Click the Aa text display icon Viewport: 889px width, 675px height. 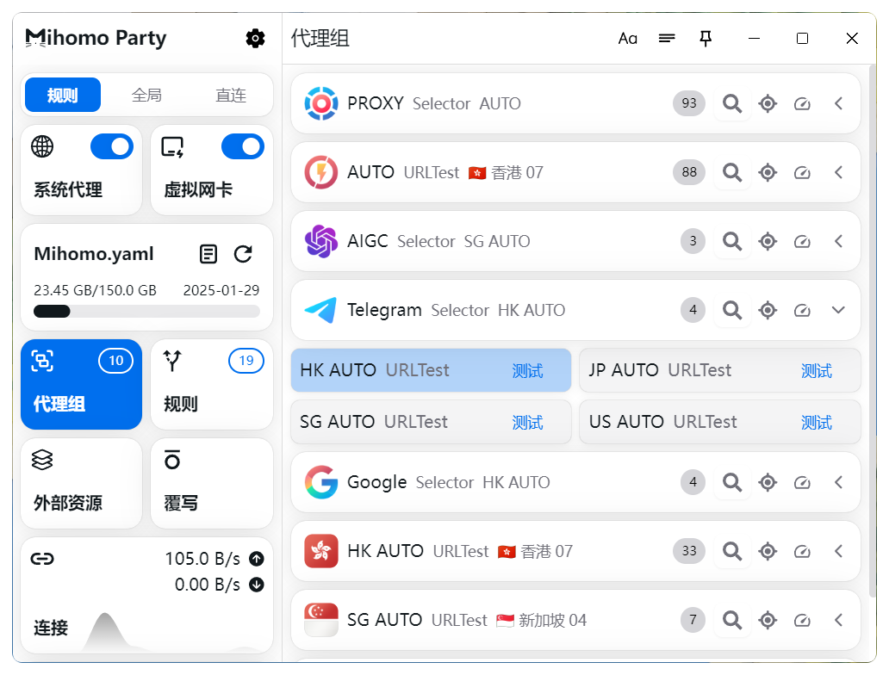628,38
